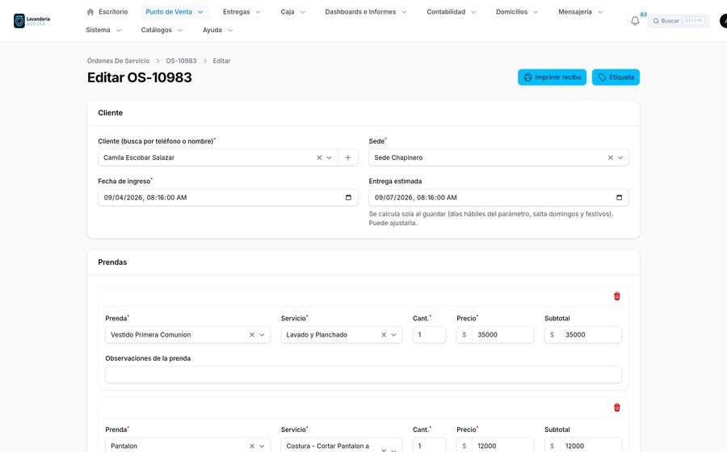This screenshot has width=727, height=452.
Task: Click Subtotal field showing 35000
Action: [582, 334]
